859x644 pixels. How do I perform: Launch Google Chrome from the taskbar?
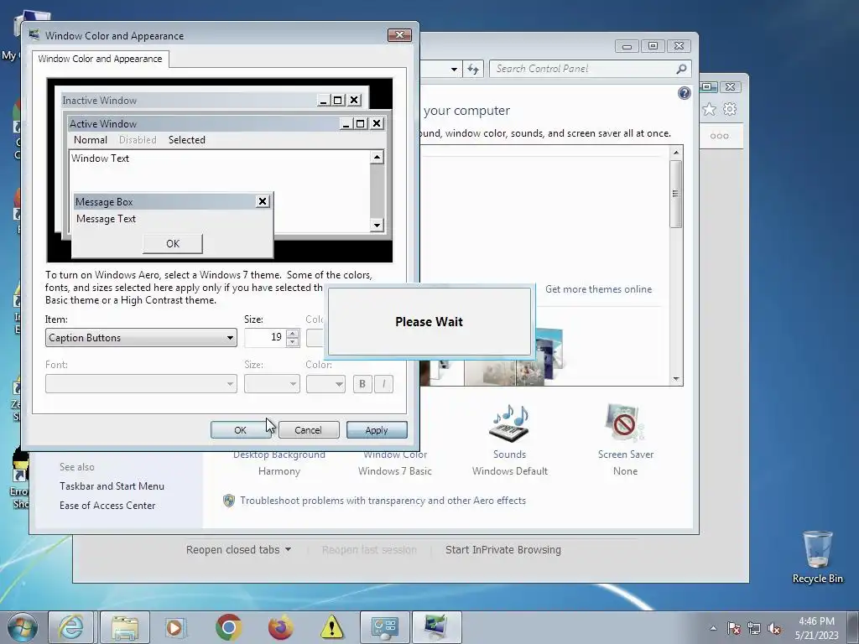tap(228, 627)
